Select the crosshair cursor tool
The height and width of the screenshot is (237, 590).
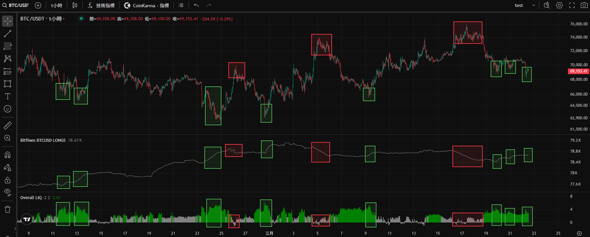click(7, 21)
